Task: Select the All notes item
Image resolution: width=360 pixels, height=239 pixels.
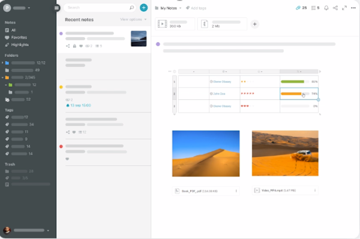Action: point(10,30)
